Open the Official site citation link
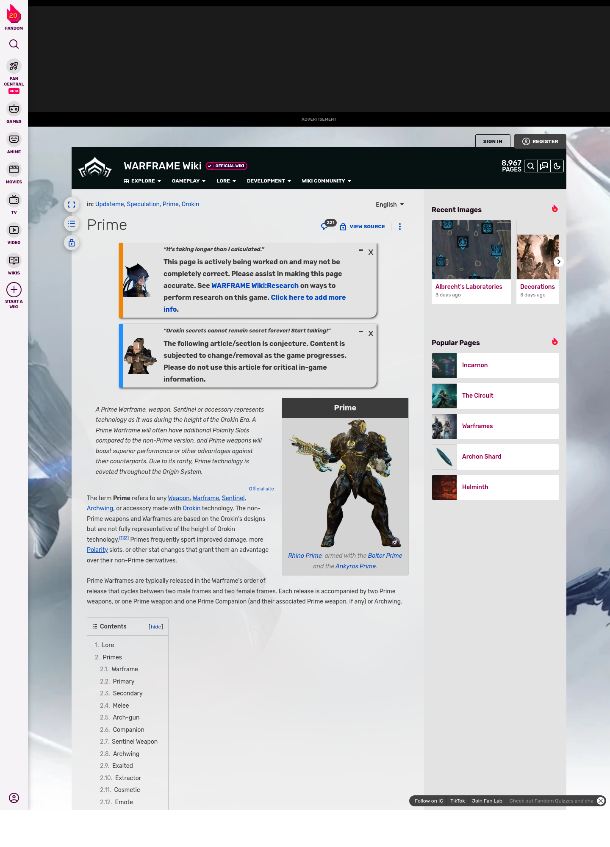Image resolution: width=610 pixels, height=847 pixels. 261,489
